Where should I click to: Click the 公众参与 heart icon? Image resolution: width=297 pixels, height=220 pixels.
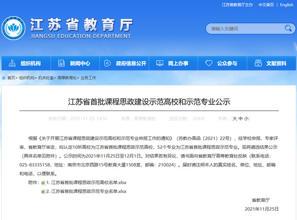click(x=209, y=63)
